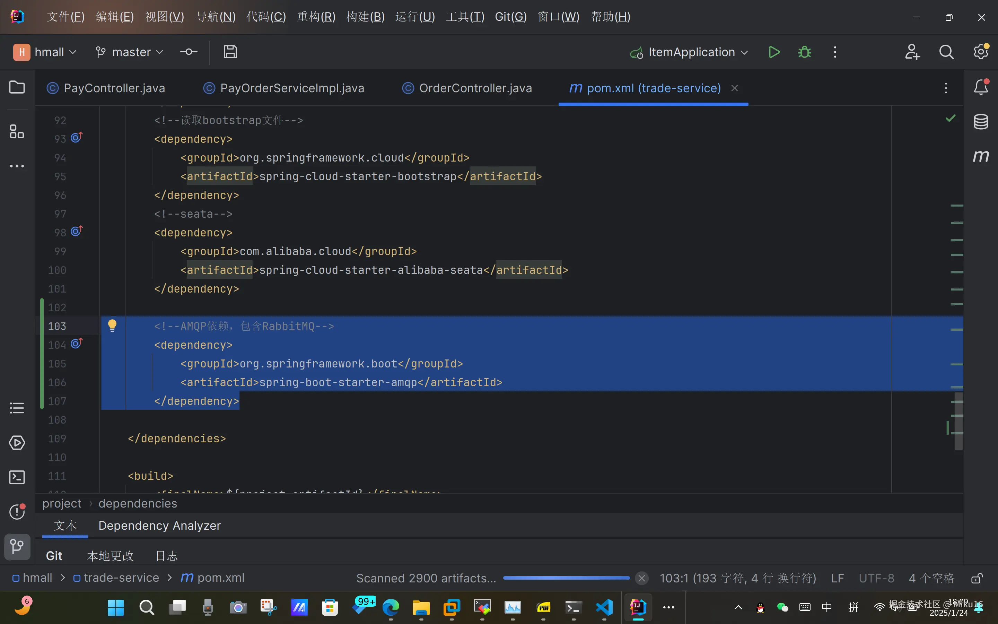Switch to Dependency Analyzer view
Image resolution: width=998 pixels, height=624 pixels.
coord(160,526)
